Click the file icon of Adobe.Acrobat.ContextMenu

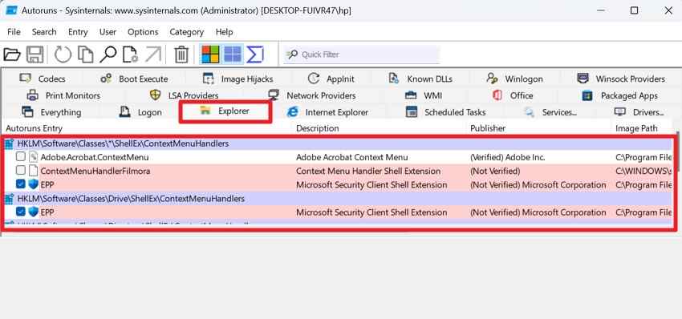[x=34, y=157]
